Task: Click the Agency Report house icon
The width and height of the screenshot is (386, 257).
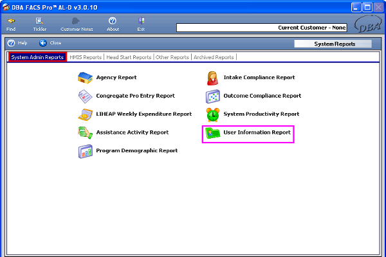Action: 85,78
